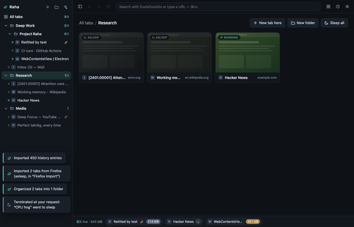Select the Deep Work folder row
Screen dimensions: 354x227
coord(36,25)
